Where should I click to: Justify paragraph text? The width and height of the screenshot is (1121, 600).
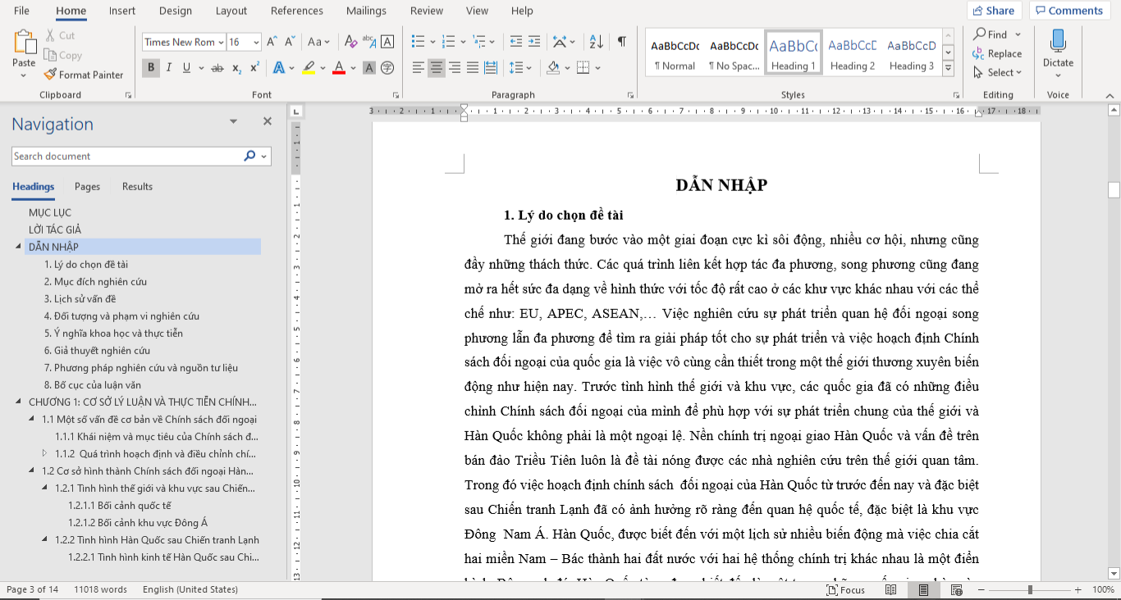click(x=473, y=68)
